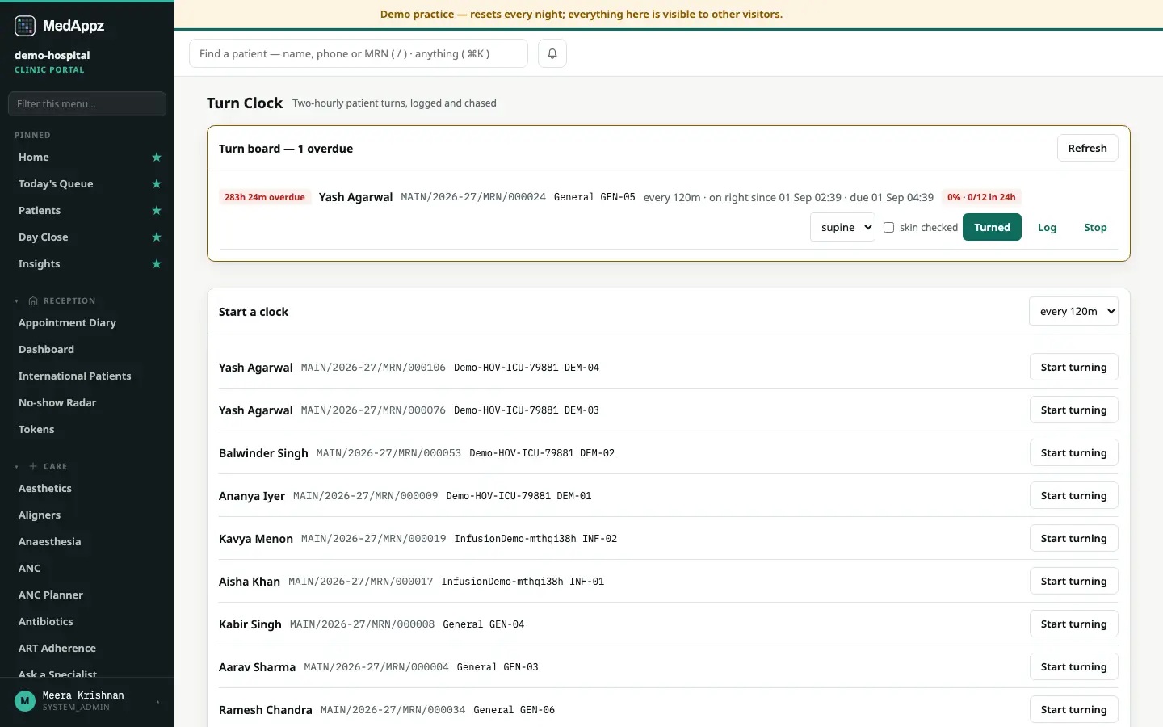Screen dimensions: 1163x727
Task: Open Appointment Diary
Action: point(67,323)
